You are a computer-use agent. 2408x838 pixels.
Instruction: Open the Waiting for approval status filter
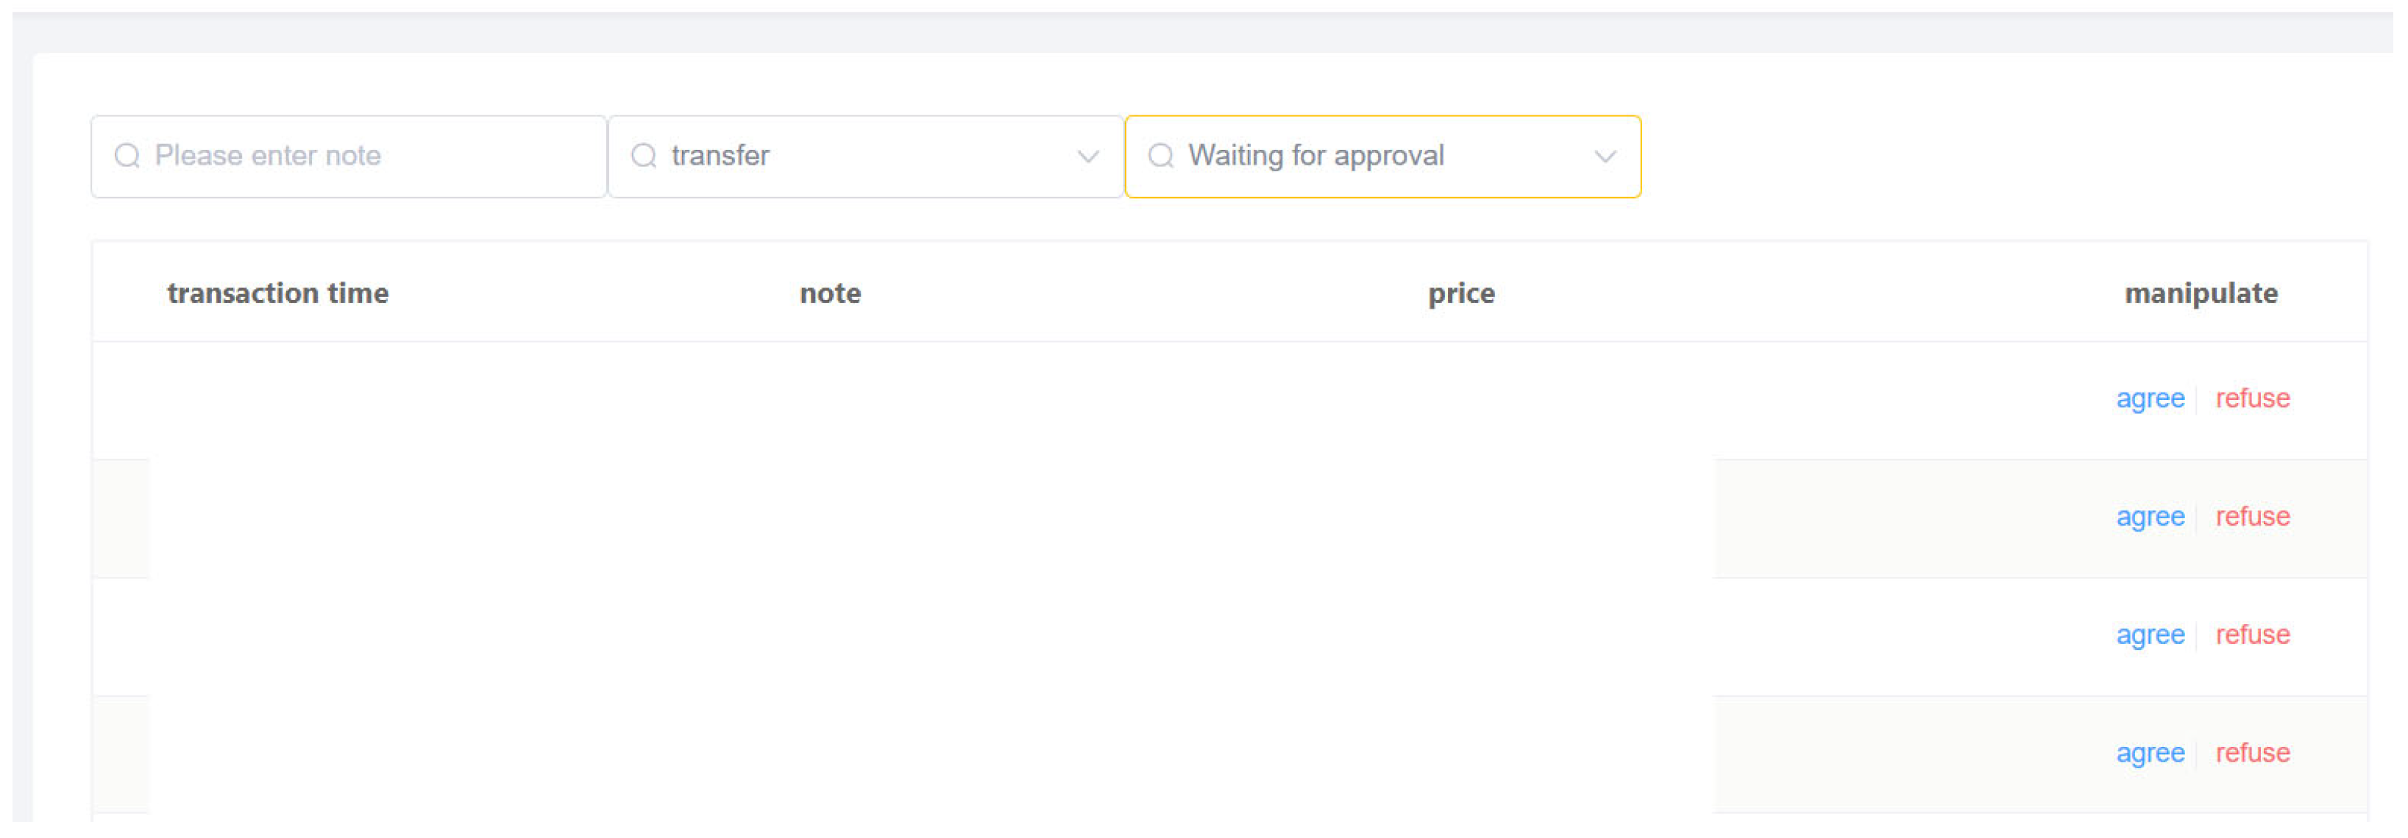pos(1382,157)
